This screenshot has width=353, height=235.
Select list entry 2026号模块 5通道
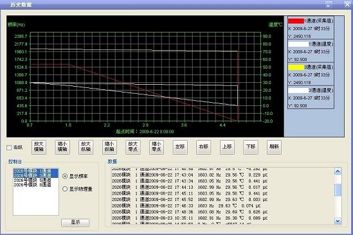click(x=35, y=180)
